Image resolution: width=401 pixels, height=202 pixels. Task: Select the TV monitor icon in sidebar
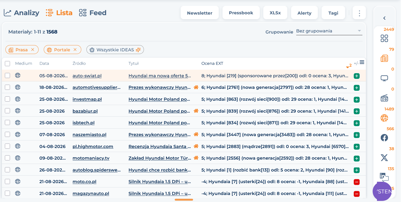click(384, 78)
